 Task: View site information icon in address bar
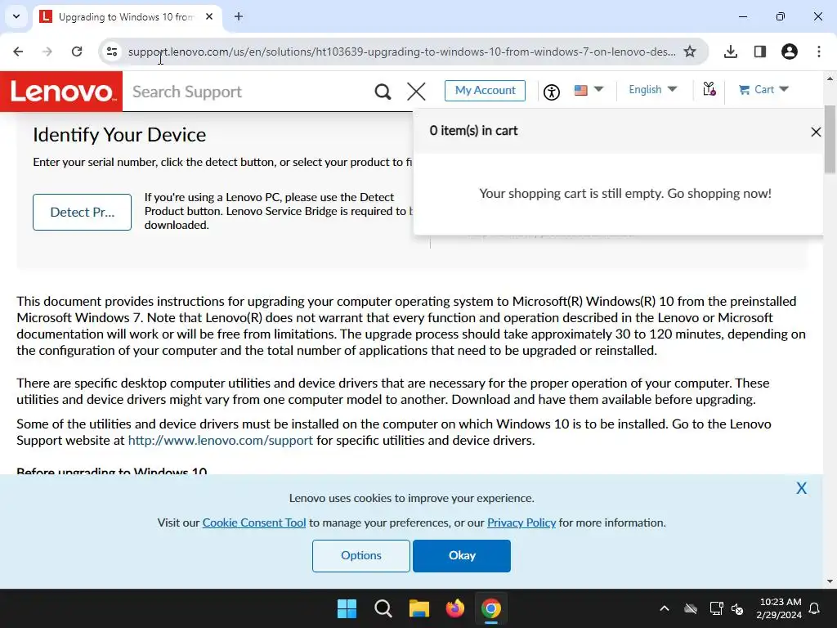112,52
